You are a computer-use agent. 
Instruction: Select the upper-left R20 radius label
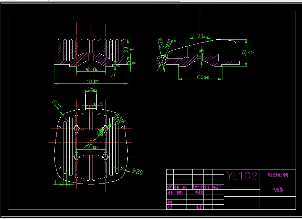56,104
